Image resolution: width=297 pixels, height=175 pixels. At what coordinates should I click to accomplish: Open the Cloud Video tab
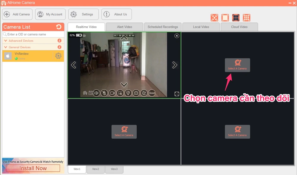tap(239, 27)
